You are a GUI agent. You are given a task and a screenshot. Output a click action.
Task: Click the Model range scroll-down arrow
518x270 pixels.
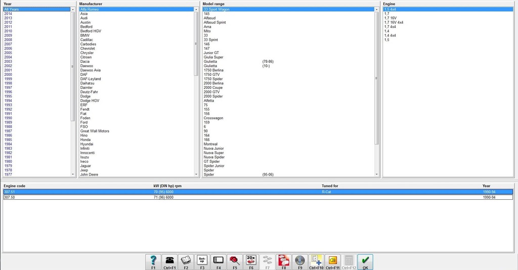[376, 174]
